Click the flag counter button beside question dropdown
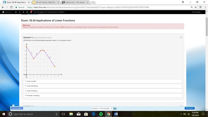 [115, 108]
